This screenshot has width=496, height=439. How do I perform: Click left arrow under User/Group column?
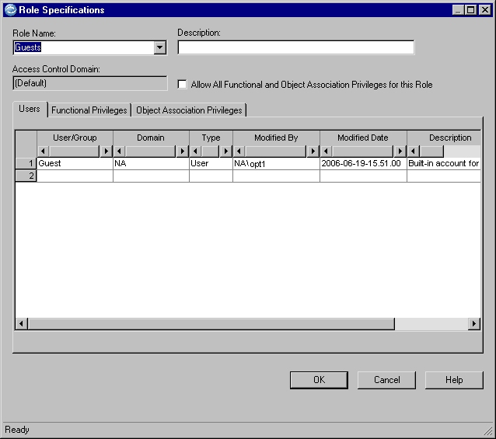pos(44,152)
